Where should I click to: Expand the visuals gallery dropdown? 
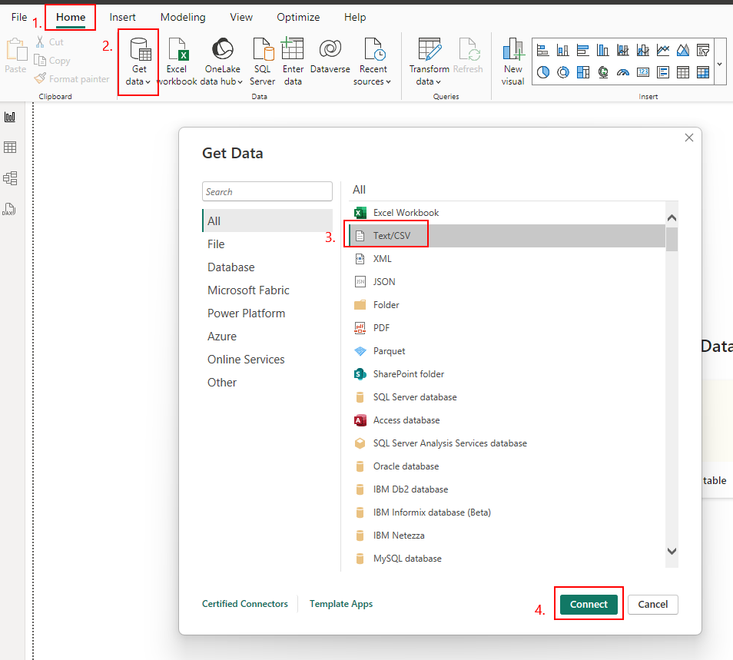tap(720, 63)
